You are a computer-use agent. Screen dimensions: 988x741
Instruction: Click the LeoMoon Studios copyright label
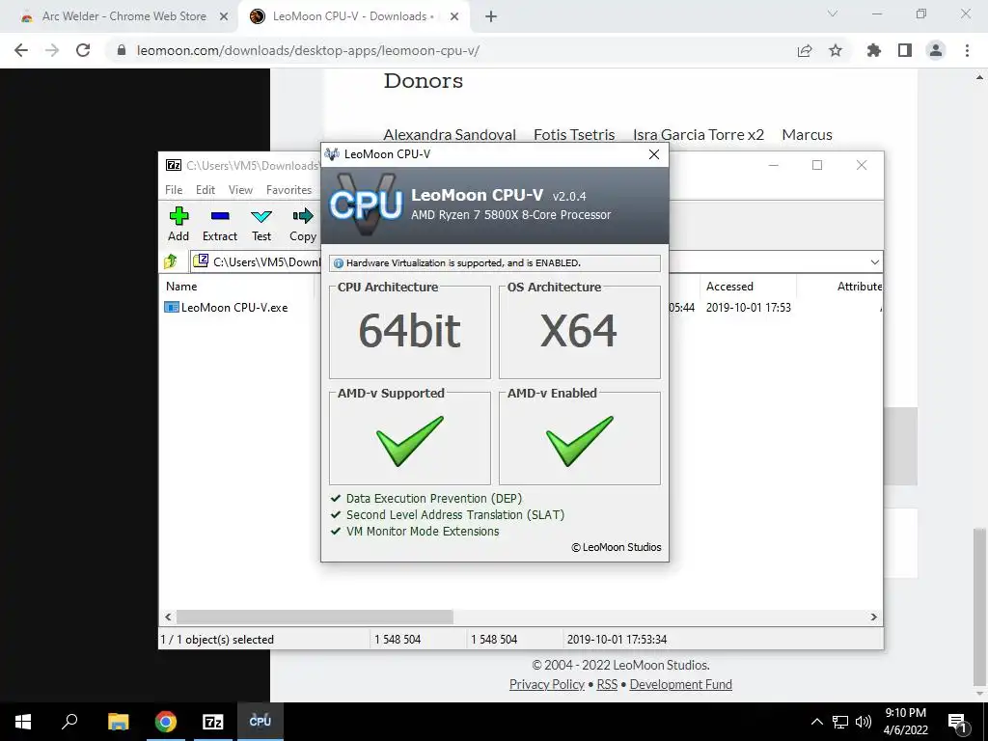[x=617, y=547]
